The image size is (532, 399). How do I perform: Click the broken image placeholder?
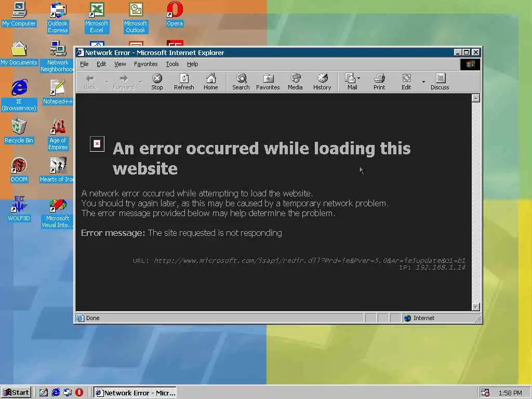pyautogui.click(x=97, y=144)
